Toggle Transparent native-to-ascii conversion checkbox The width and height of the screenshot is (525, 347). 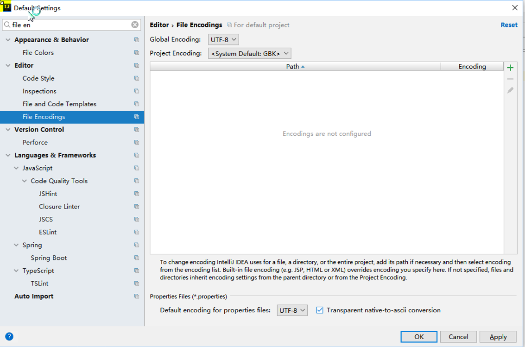[x=320, y=310]
